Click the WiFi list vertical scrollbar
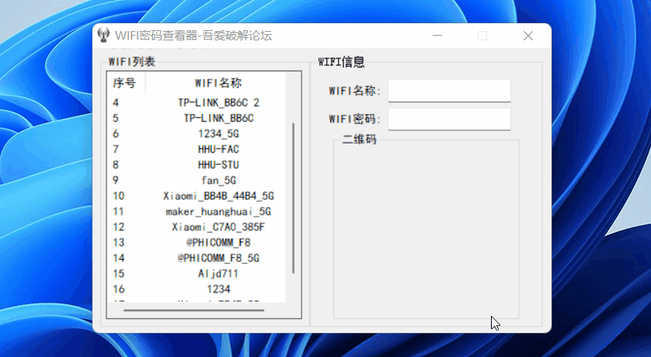651x357 pixels. [x=293, y=197]
